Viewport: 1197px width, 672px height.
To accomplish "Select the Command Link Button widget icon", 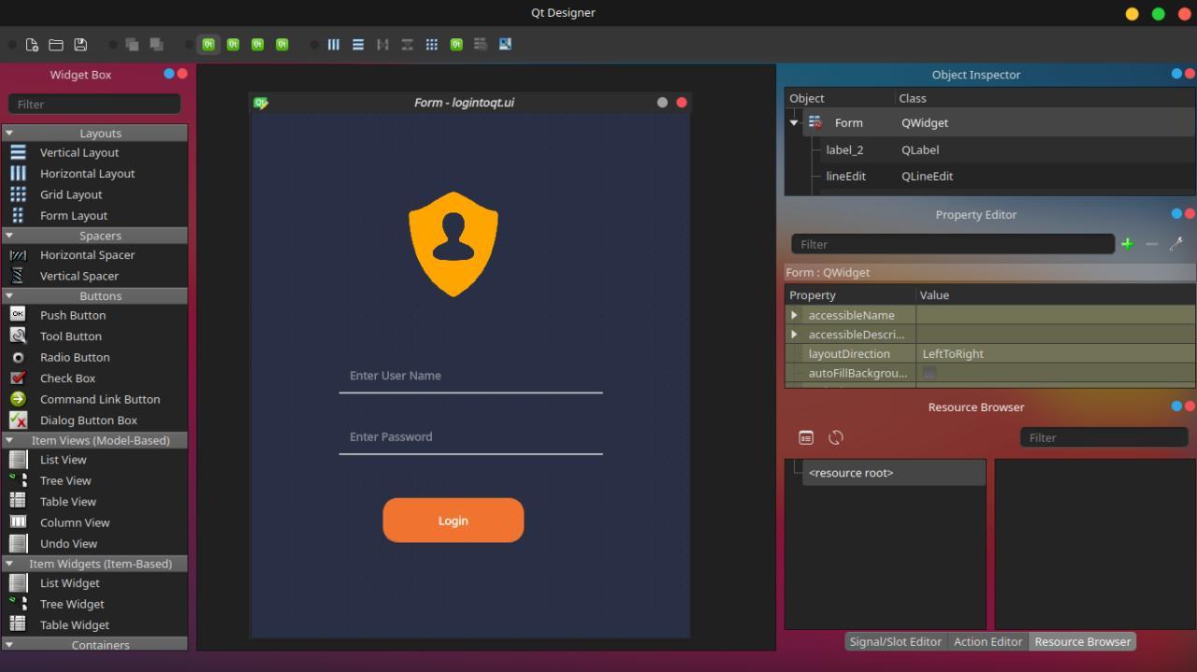I will click(x=18, y=399).
